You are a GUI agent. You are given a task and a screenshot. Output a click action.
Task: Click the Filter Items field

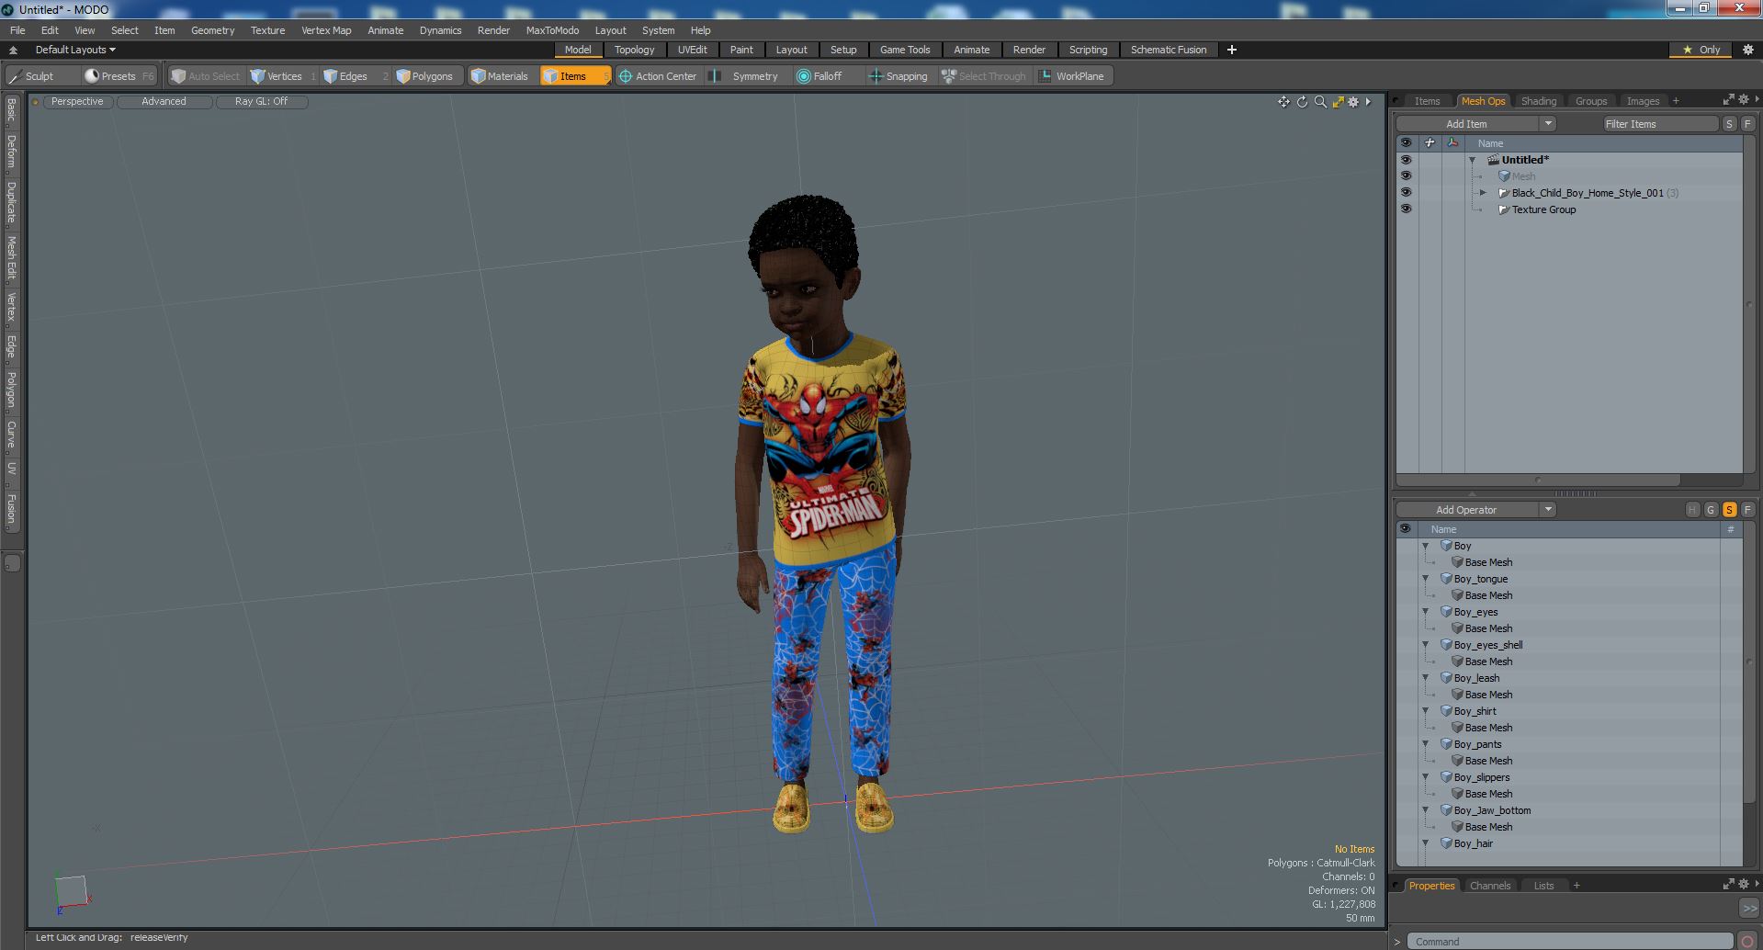click(x=1660, y=124)
